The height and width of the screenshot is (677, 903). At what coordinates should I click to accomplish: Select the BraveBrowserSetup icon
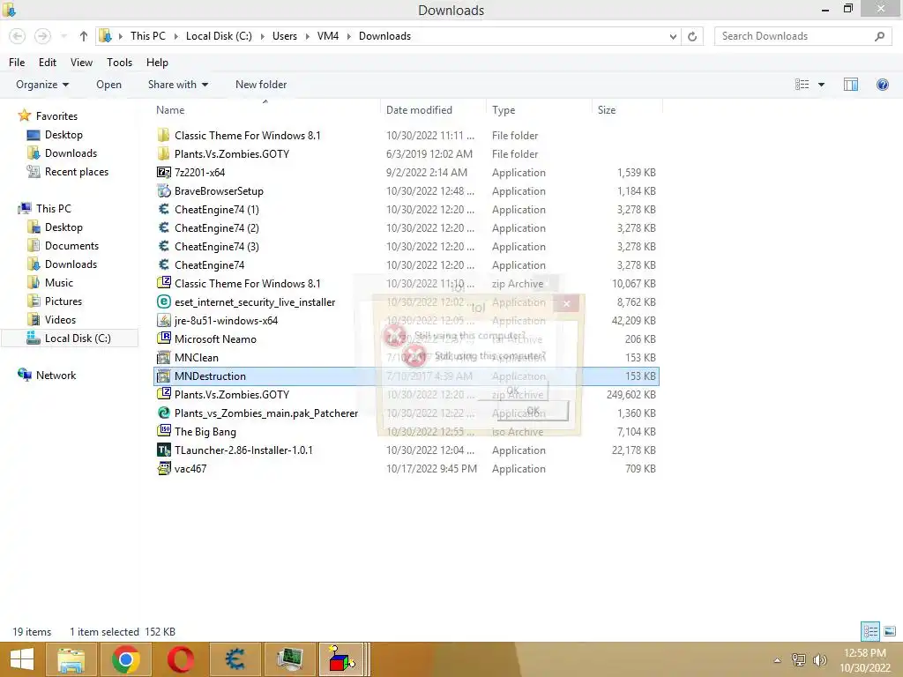click(x=163, y=190)
